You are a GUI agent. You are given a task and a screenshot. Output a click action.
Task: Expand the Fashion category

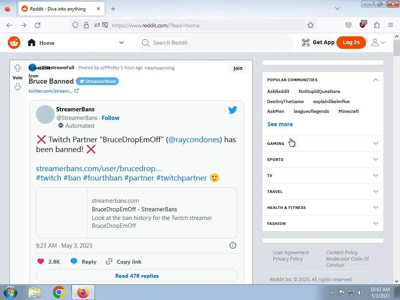[x=323, y=223]
